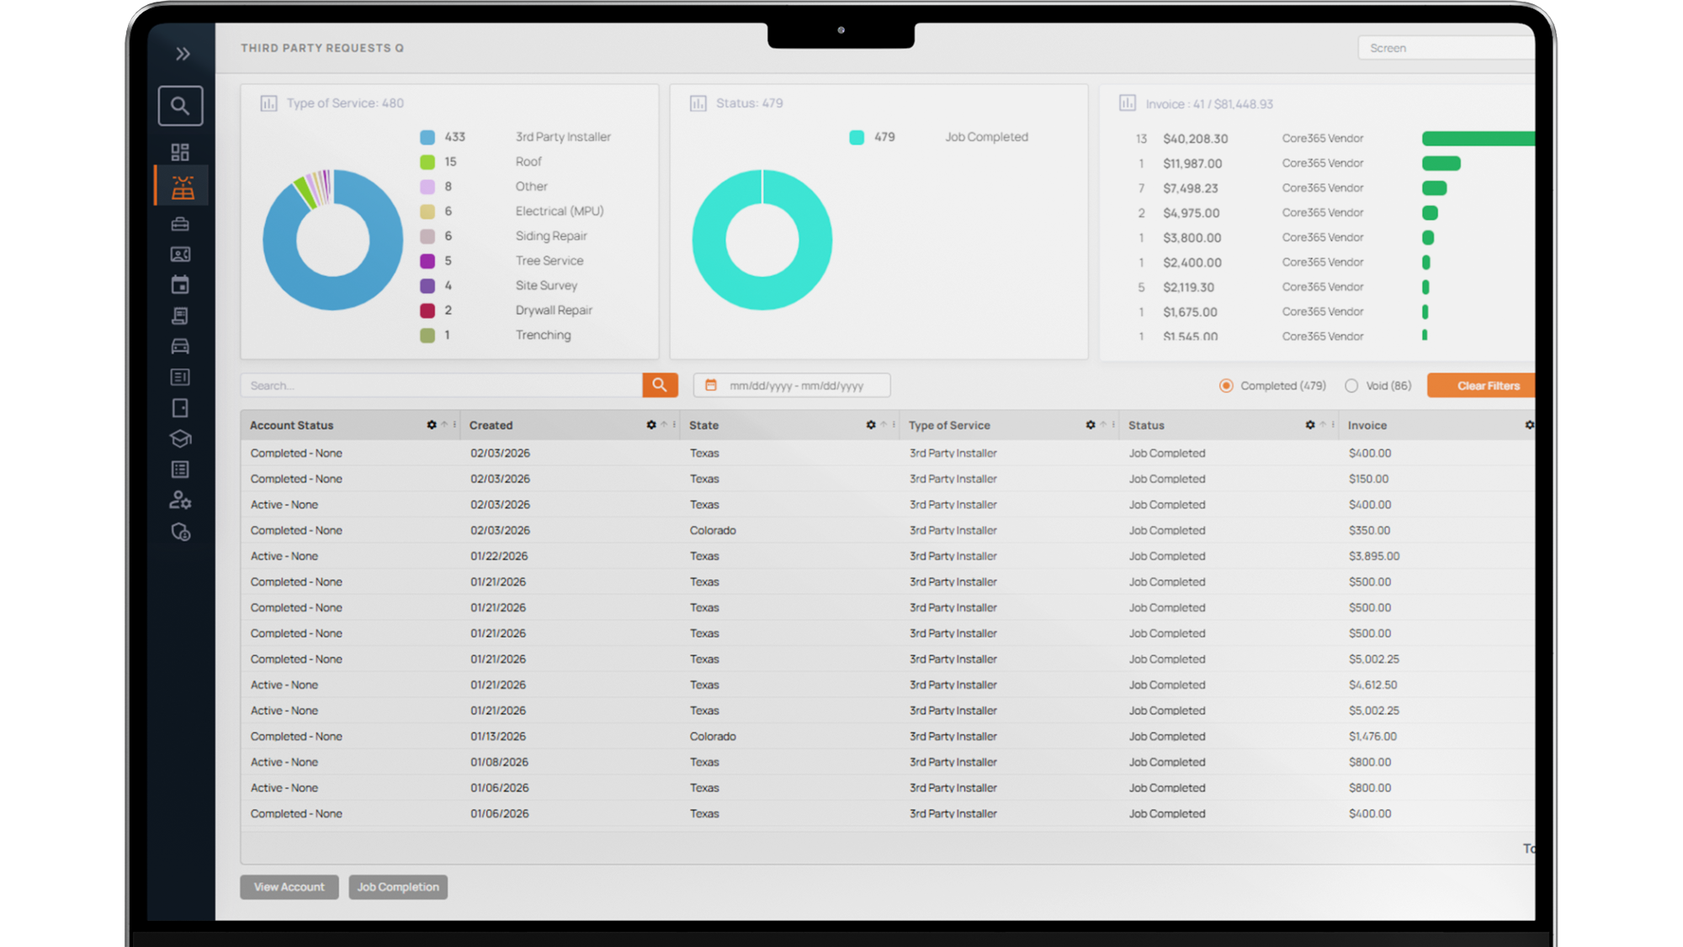Open the calendar sidebar icon

point(180,285)
